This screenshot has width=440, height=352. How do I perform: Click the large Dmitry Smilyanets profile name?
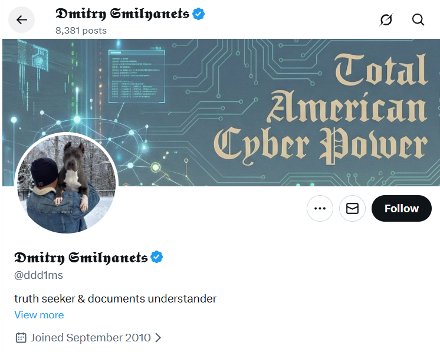point(81,258)
